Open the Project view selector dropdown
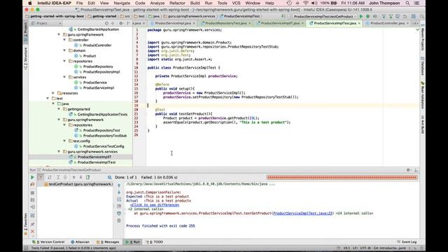The image size is (448, 252). (46, 23)
